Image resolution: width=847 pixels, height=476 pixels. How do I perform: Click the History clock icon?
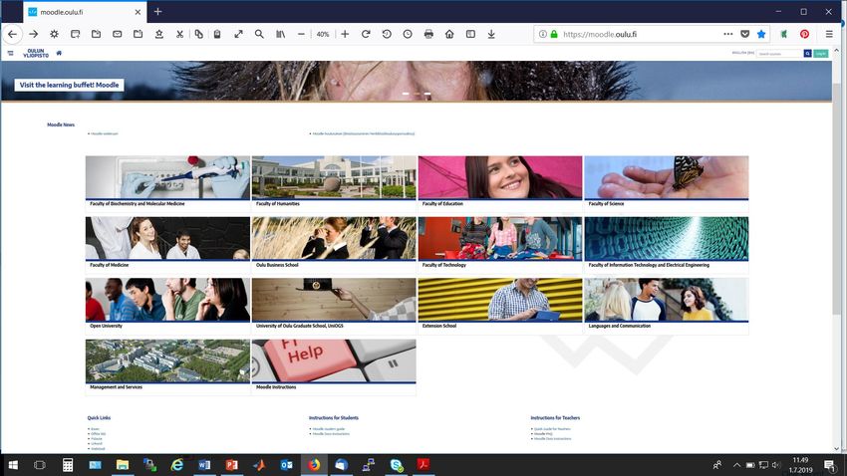pyautogui.click(x=408, y=34)
